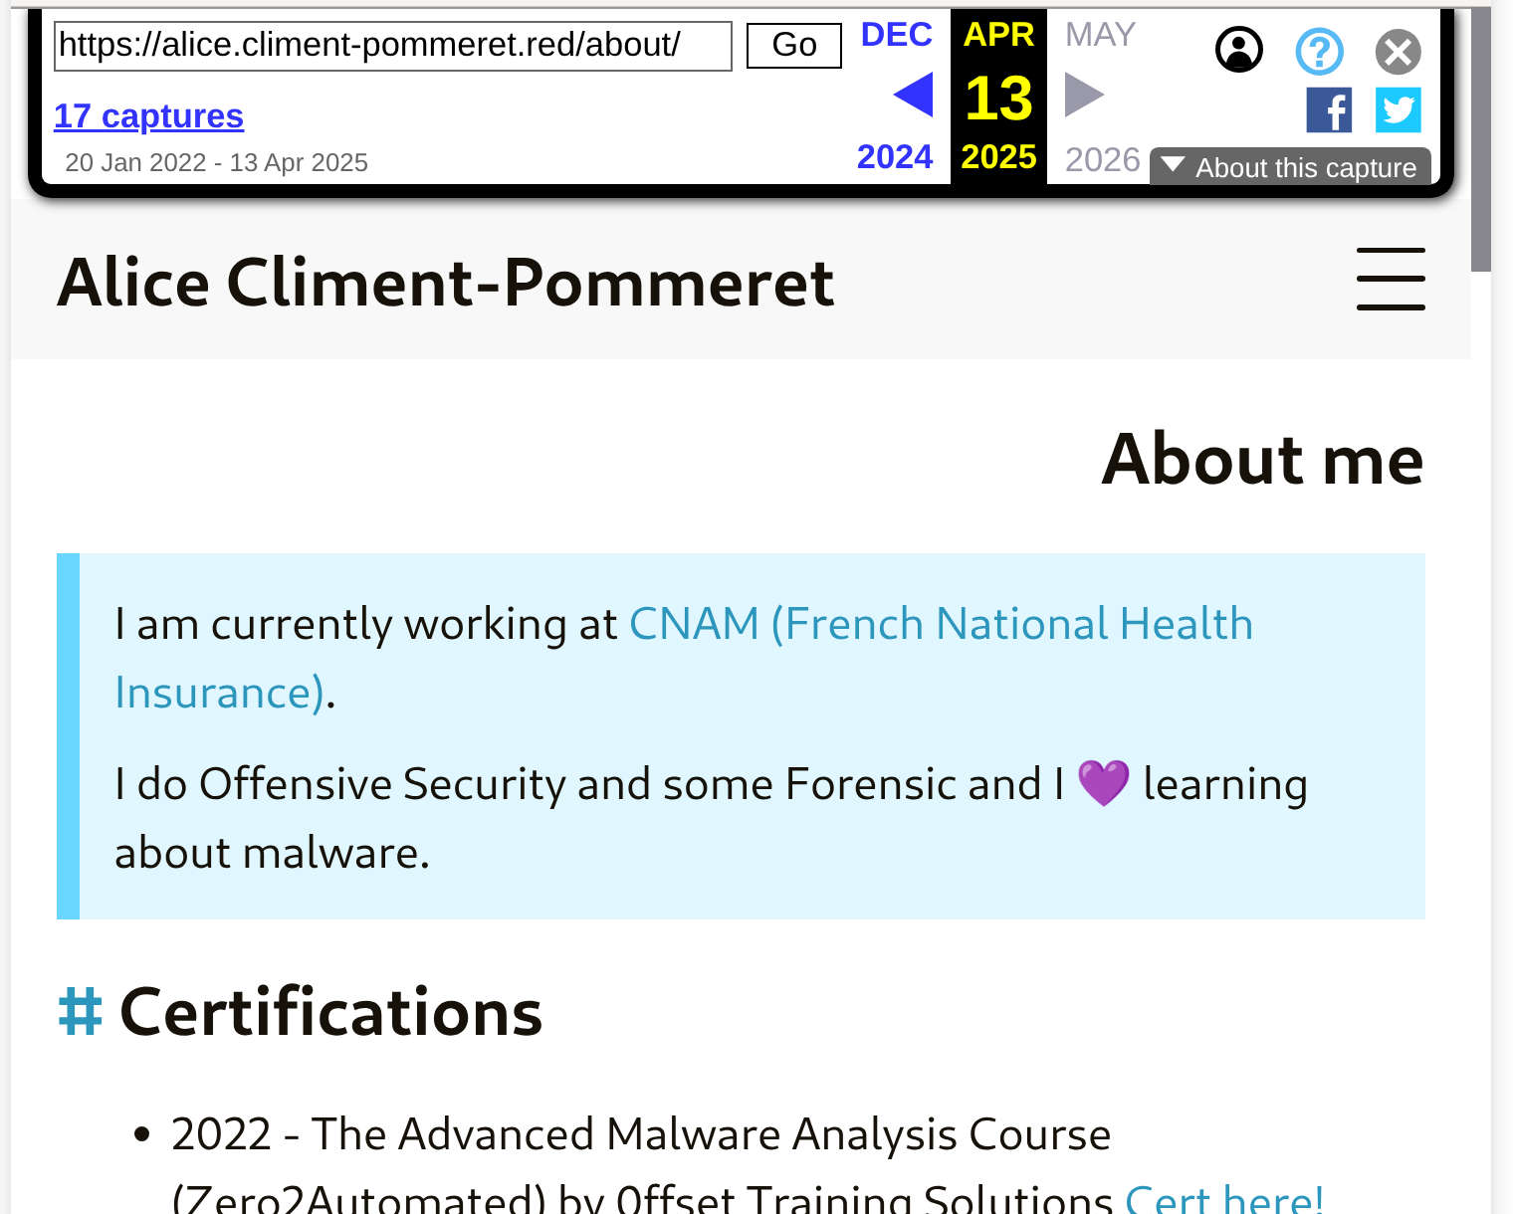This screenshot has width=1513, height=1214.
Task: Switch to year 2026 in timeline
Action: 1102,158
